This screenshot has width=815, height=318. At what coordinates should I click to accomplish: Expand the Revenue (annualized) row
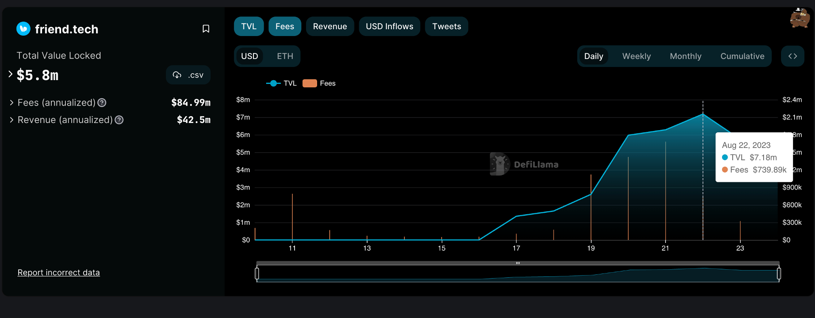click(11, 120)
